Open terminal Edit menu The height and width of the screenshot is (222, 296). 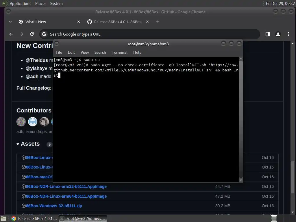point(71,53)
